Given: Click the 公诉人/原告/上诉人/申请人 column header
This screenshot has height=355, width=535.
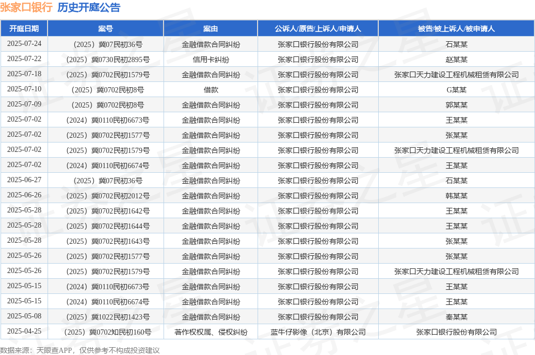Looking at the screenshot, I should 318,29.
